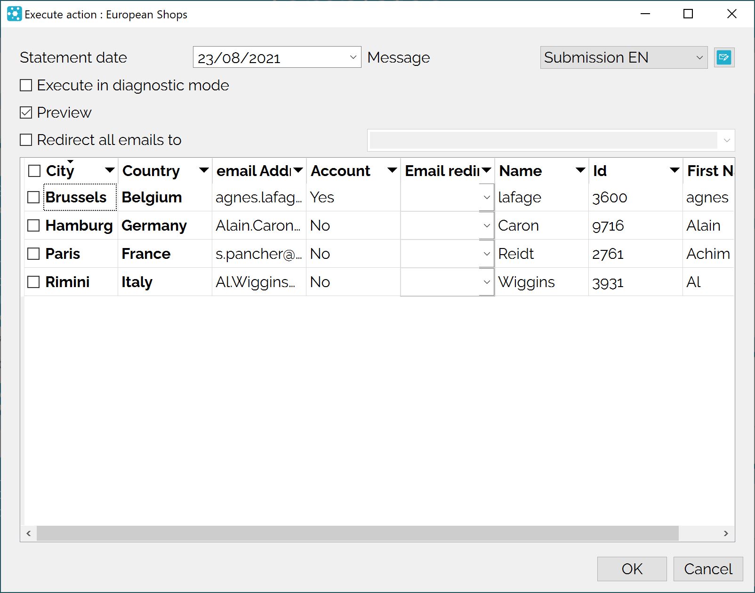Click the Alain.Caron... email cell
This screenshot has height=593, width=755.
tap(258, 225)
